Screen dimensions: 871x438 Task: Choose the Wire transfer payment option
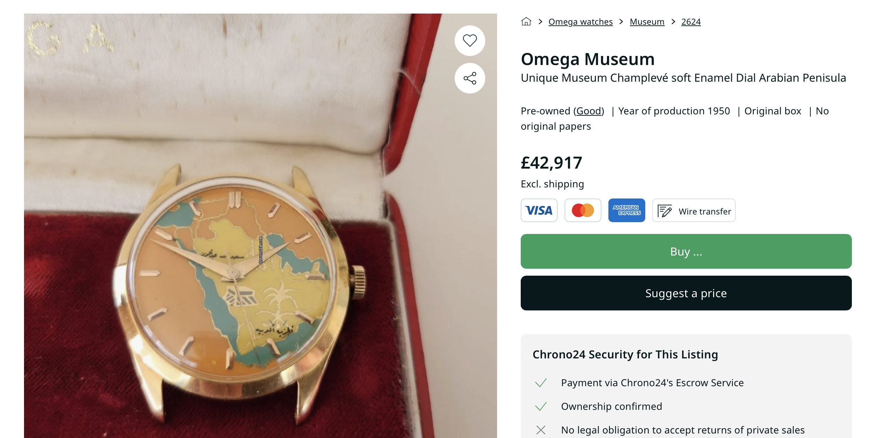694,211
